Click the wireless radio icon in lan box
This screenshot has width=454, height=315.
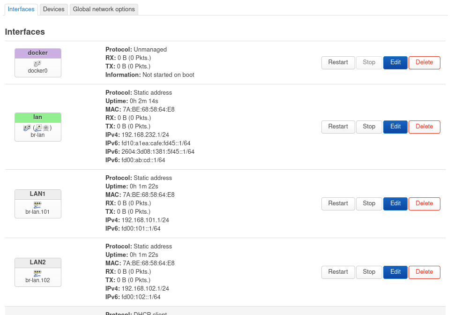coord(46,127)
